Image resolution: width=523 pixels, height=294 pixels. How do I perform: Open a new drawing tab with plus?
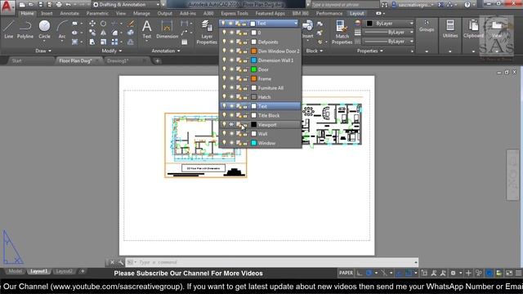(157, 61)
